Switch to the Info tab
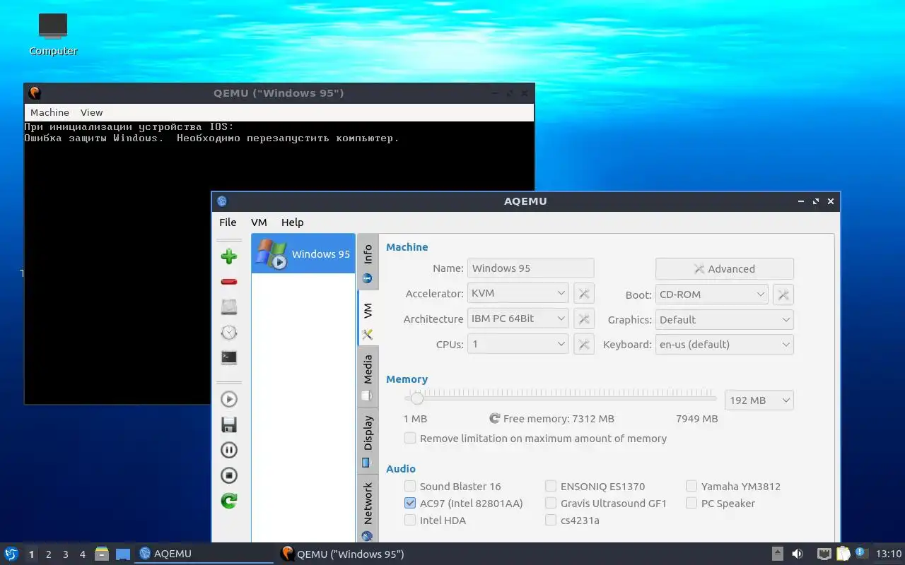 (x=368, y=262)
